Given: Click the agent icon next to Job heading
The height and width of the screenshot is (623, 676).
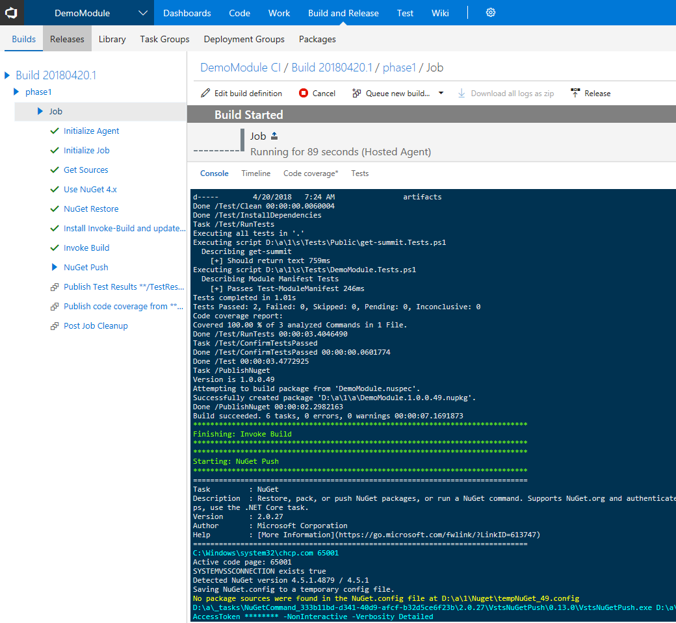Looking at the screenshot, I should [x=274, y=136].
